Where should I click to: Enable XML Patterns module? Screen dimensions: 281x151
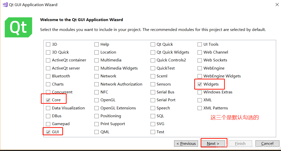coord(200,108)
